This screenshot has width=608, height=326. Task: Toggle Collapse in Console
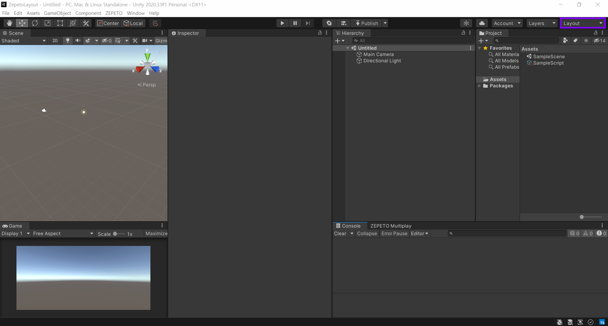point(367,234)
